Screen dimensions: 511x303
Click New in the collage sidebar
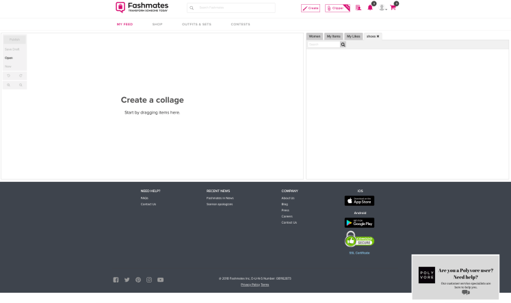(x=8, y=66)
